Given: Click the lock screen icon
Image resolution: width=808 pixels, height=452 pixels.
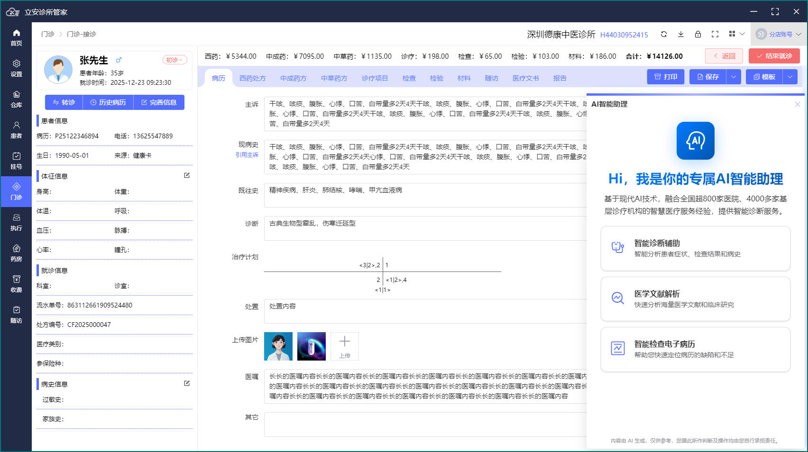Looking at the screenshot, I should (698, 34).
